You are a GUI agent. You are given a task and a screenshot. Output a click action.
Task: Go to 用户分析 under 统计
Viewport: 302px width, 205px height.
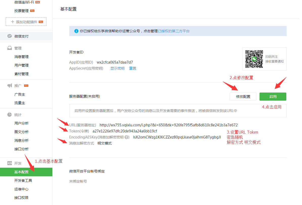tap(21, 123)
